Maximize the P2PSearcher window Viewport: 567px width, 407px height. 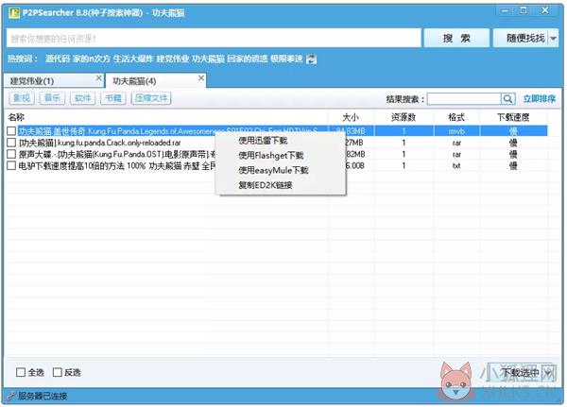(x=524, y=10)
